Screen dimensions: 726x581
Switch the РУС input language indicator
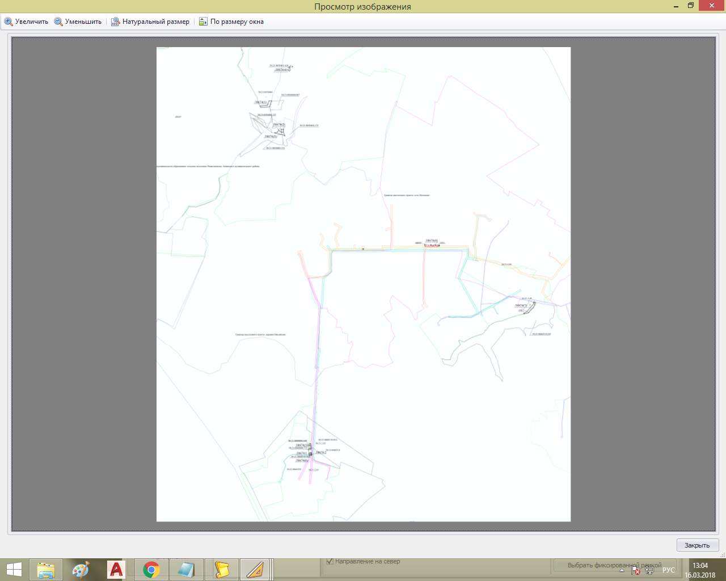669,570
